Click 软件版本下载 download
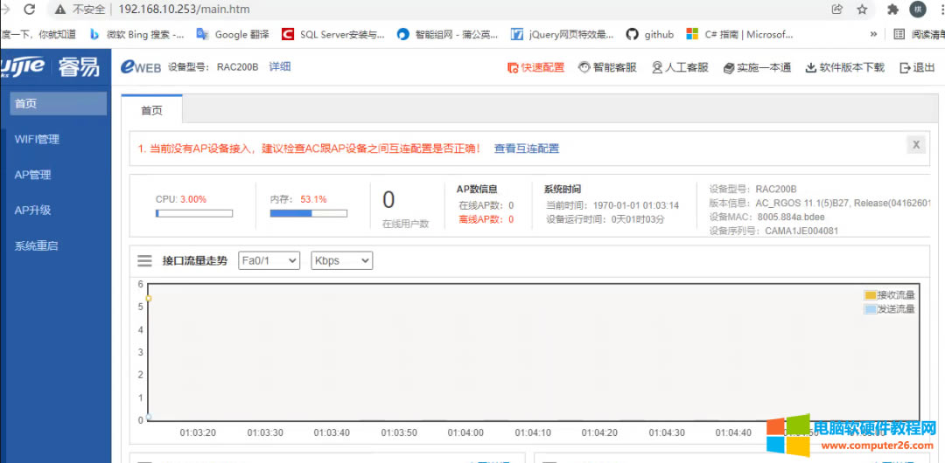 [845, 67]
